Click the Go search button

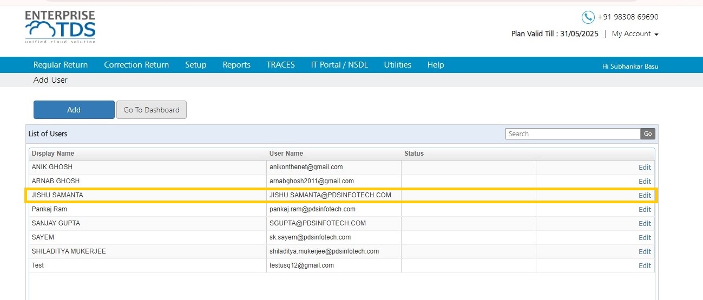(x=647, y=134)
